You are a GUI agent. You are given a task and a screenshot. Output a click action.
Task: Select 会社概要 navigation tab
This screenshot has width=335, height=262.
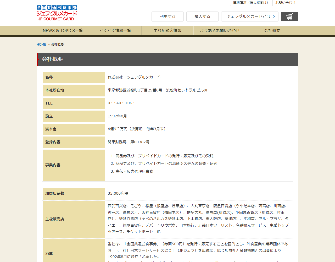272,31
